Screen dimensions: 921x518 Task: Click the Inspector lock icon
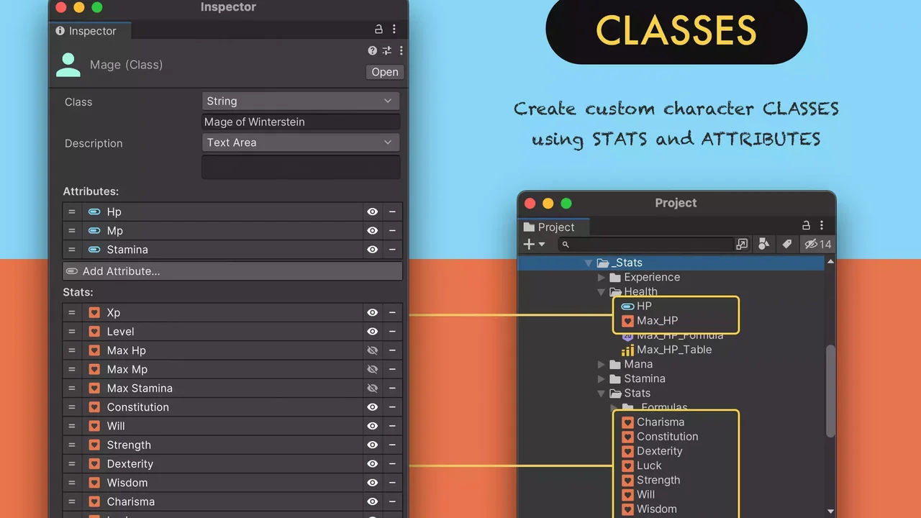pyautogui.click(x=378, y=29)
